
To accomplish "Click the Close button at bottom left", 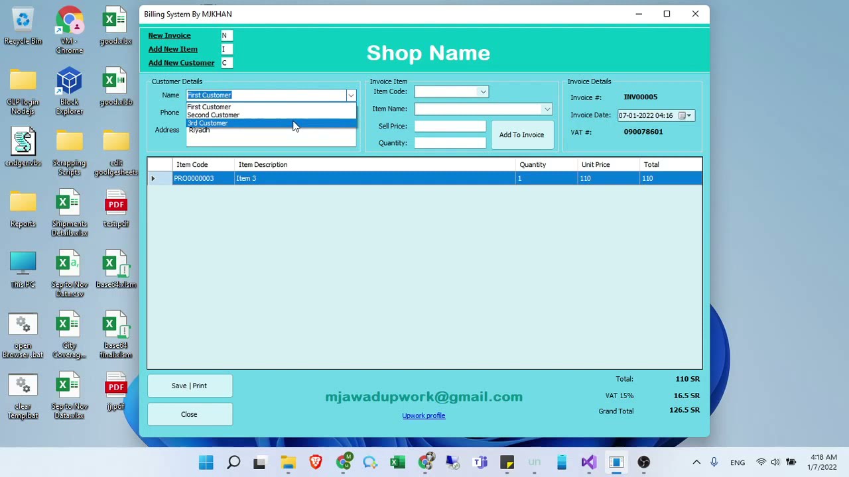I will (189, 415).
